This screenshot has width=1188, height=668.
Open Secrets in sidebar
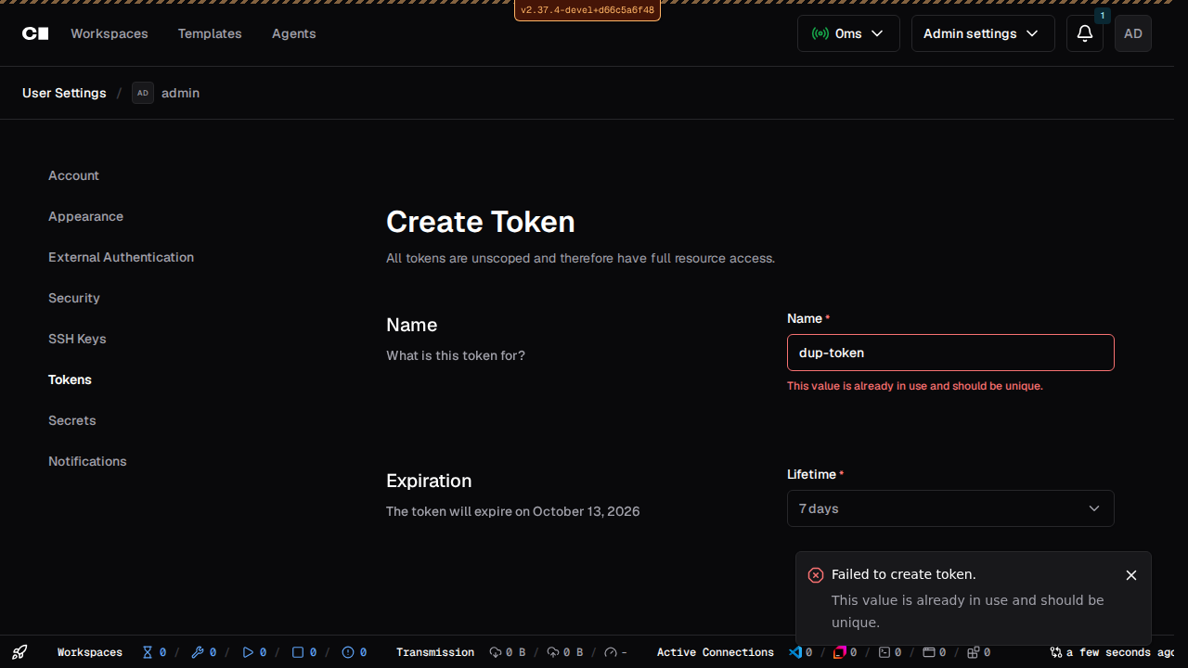point(72,420)
